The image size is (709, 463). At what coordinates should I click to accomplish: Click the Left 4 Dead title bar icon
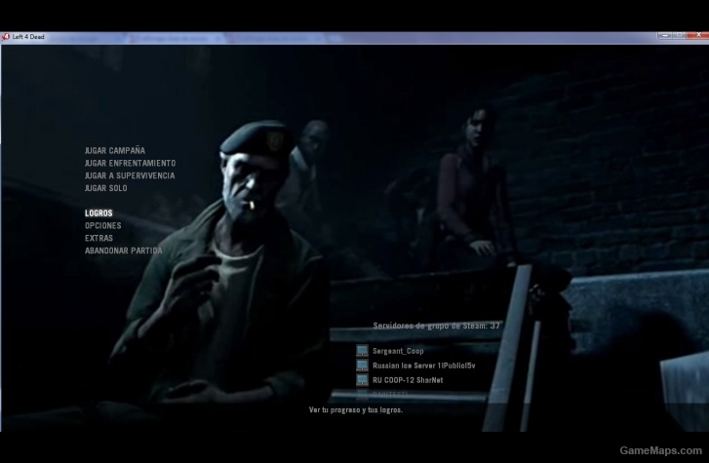tap(6, 37)
